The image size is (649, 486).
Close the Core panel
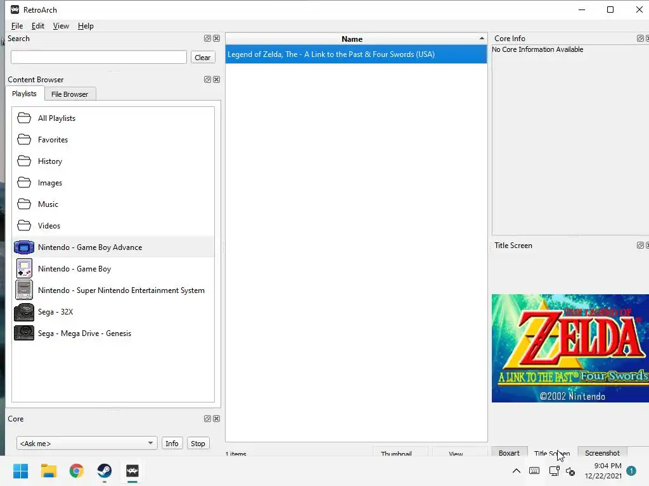coord(217,419)
